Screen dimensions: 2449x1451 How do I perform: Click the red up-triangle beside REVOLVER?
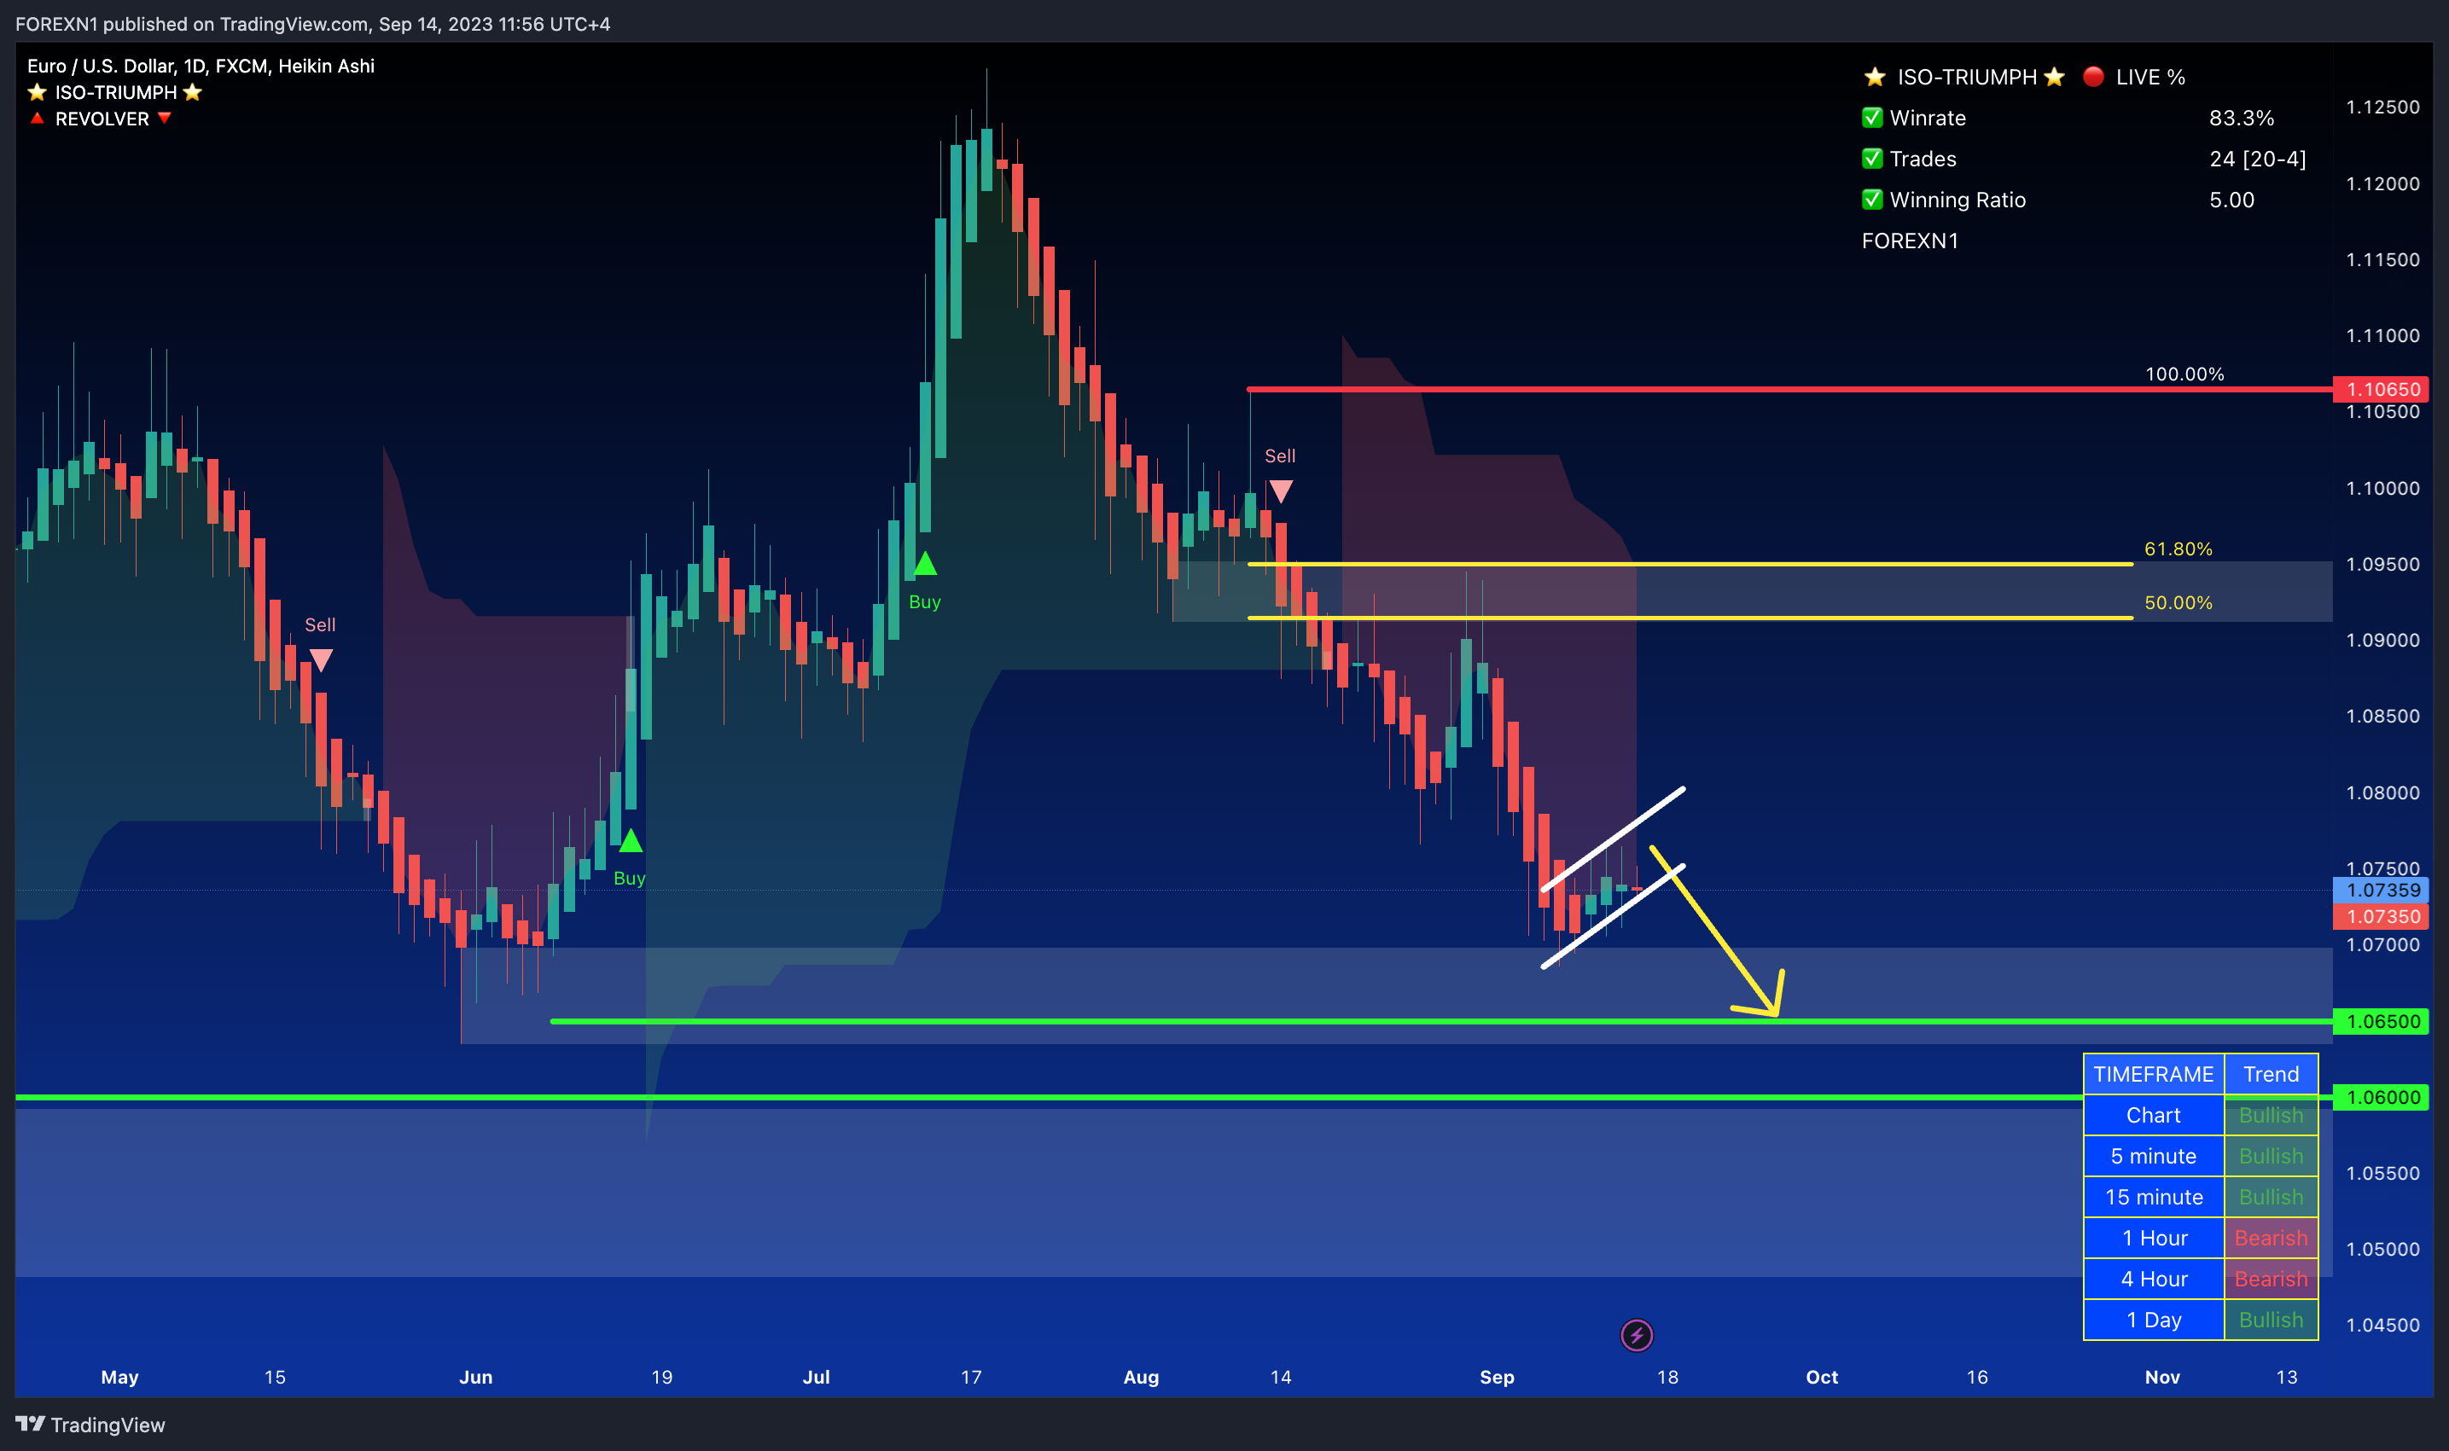[x=38, y=119]
